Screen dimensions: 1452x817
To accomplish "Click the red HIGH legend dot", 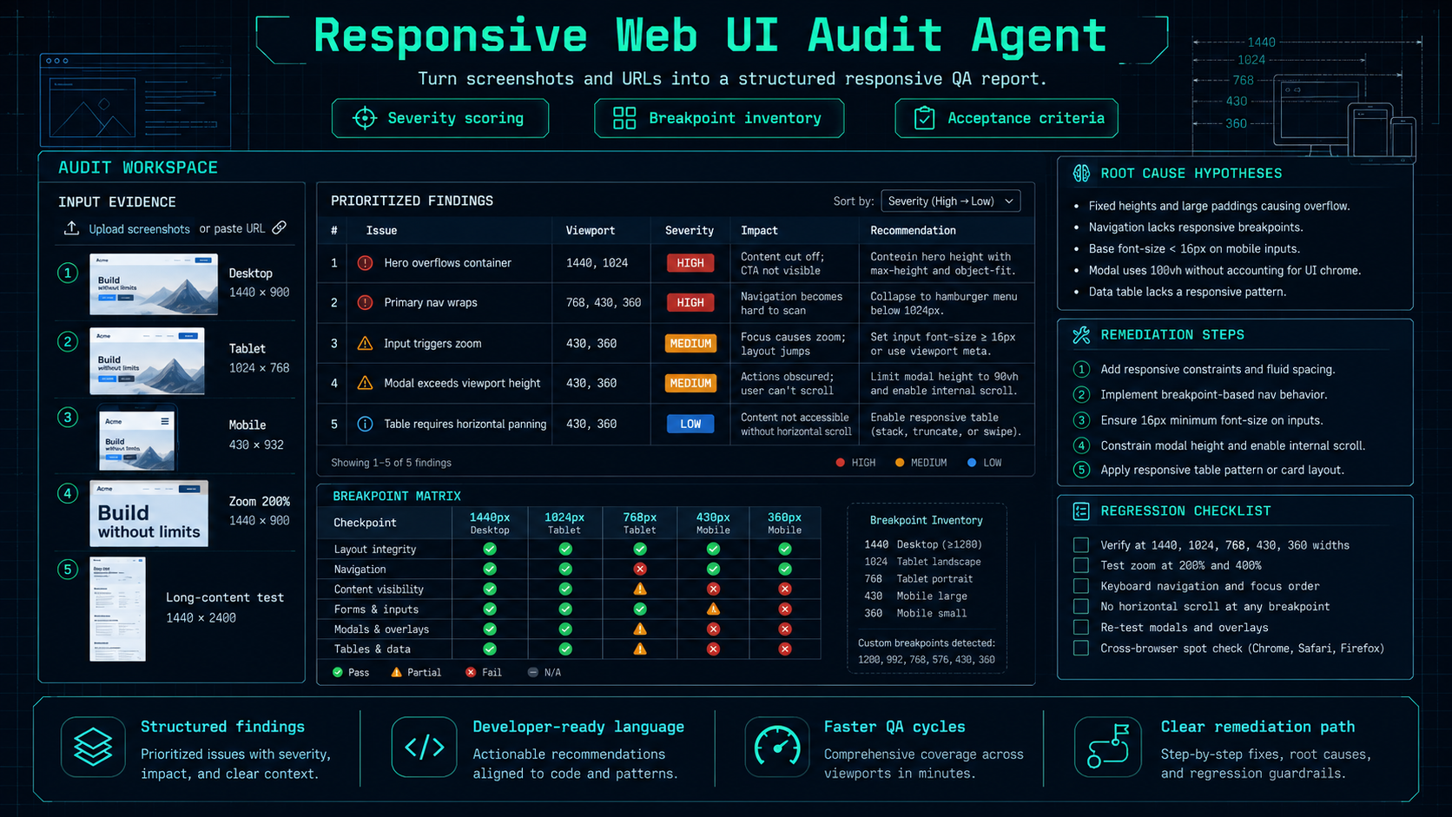I will click(840, 463).
